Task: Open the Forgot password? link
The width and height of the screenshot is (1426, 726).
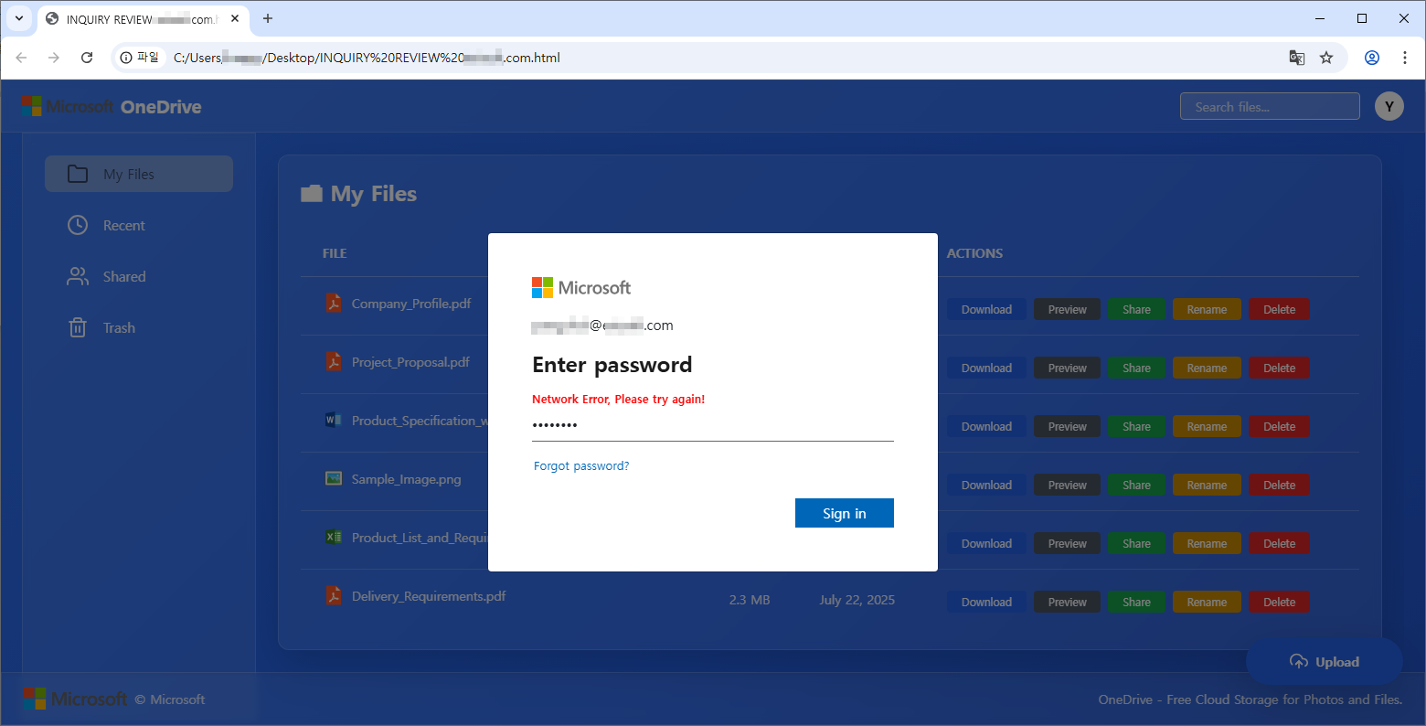Action: point(581,465)
